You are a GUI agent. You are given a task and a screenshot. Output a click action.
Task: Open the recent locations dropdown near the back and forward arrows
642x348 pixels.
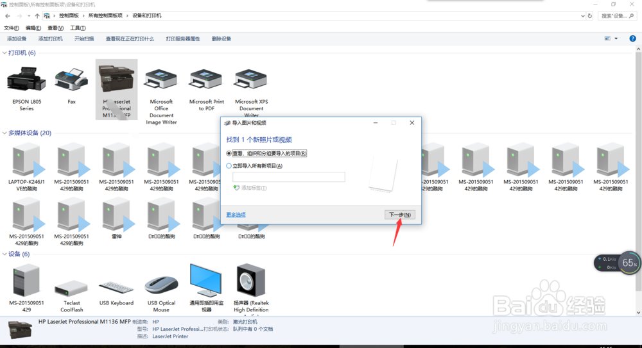coord(29,16)
